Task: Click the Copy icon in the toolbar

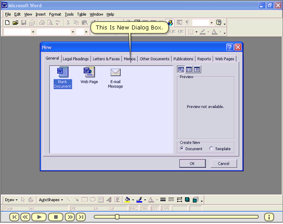Action: pos(76,23)
